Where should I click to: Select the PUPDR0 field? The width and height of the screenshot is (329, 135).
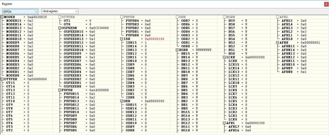138,35
